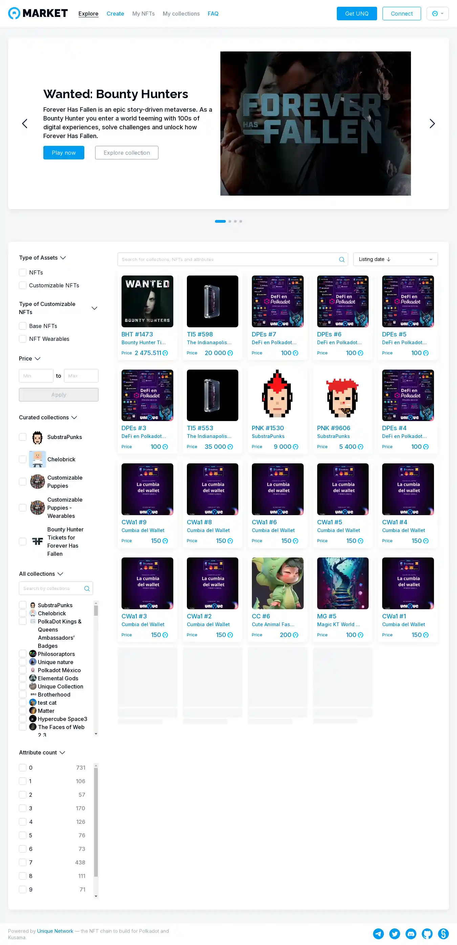Tick the attribute count 7 checkbox

(x=23, y=862)
